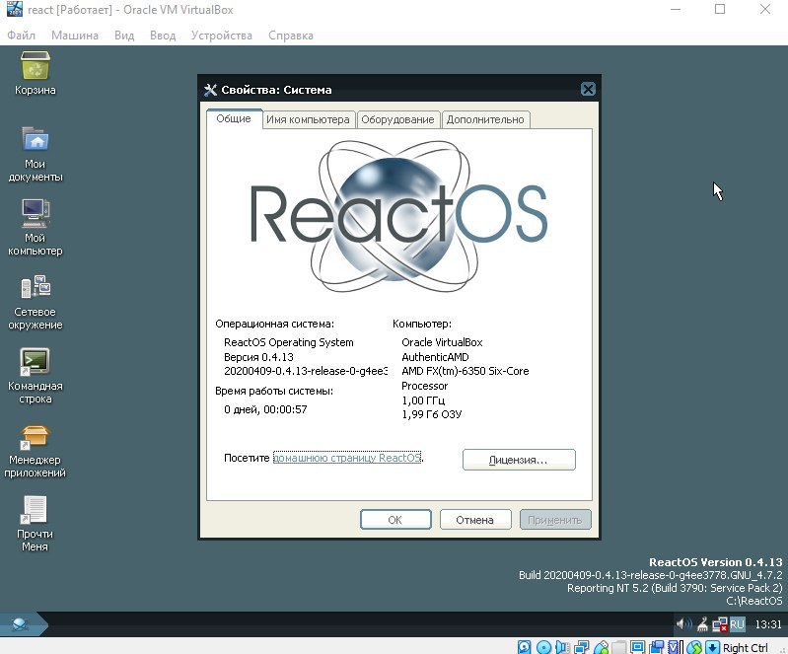Click the VirtualBox window title bar icon
Viewport: 788px width, 654px height.
15,9
